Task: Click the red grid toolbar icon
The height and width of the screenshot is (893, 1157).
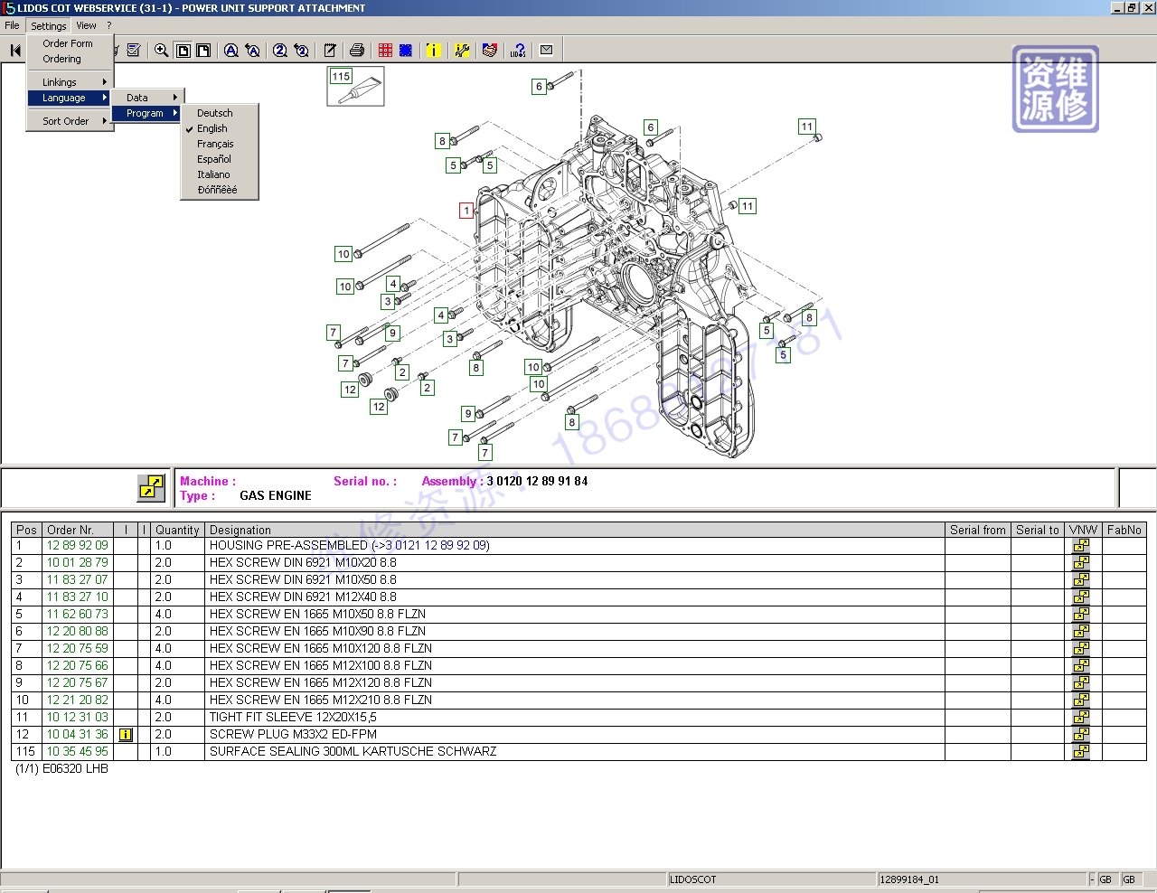Action: [x=386, y=51]
